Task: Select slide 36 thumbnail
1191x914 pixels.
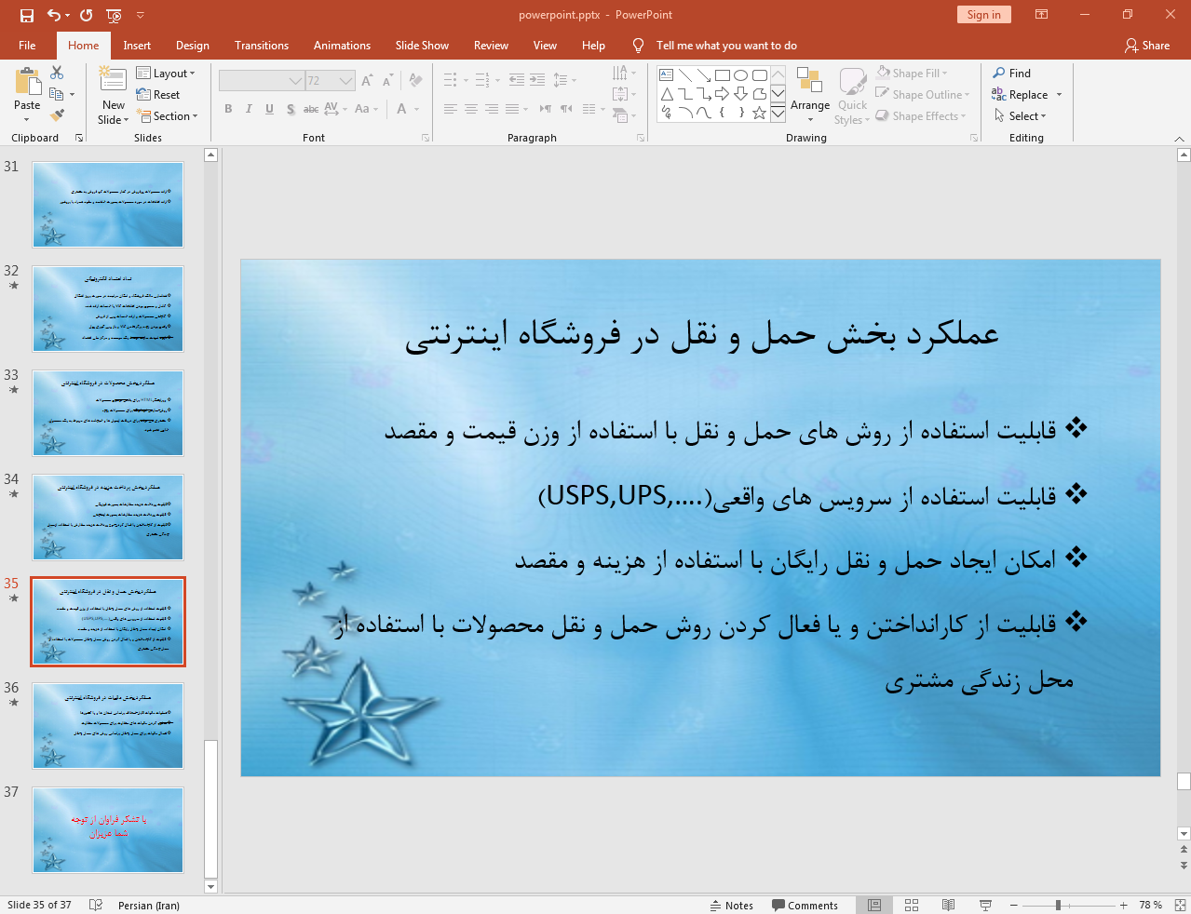Action: click(x=108, y=726)
